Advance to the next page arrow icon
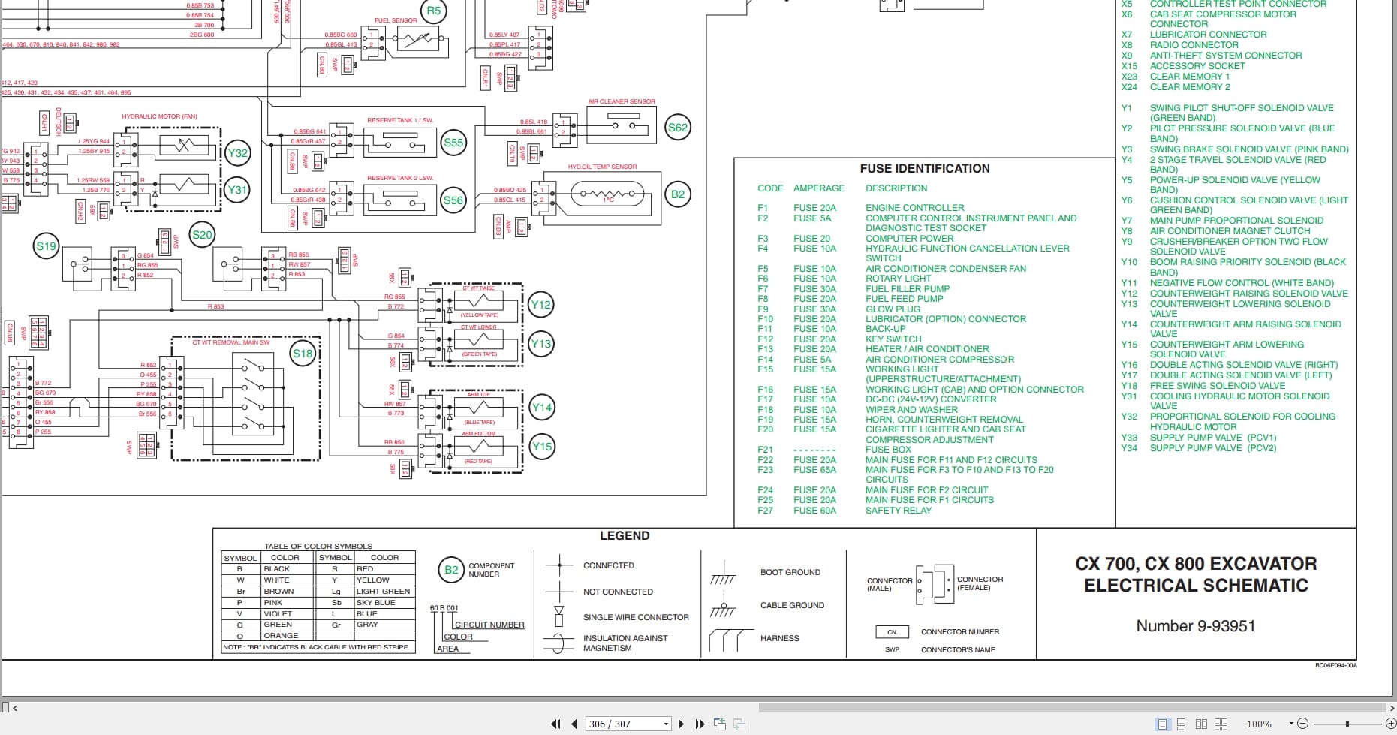 pos(681,724)
